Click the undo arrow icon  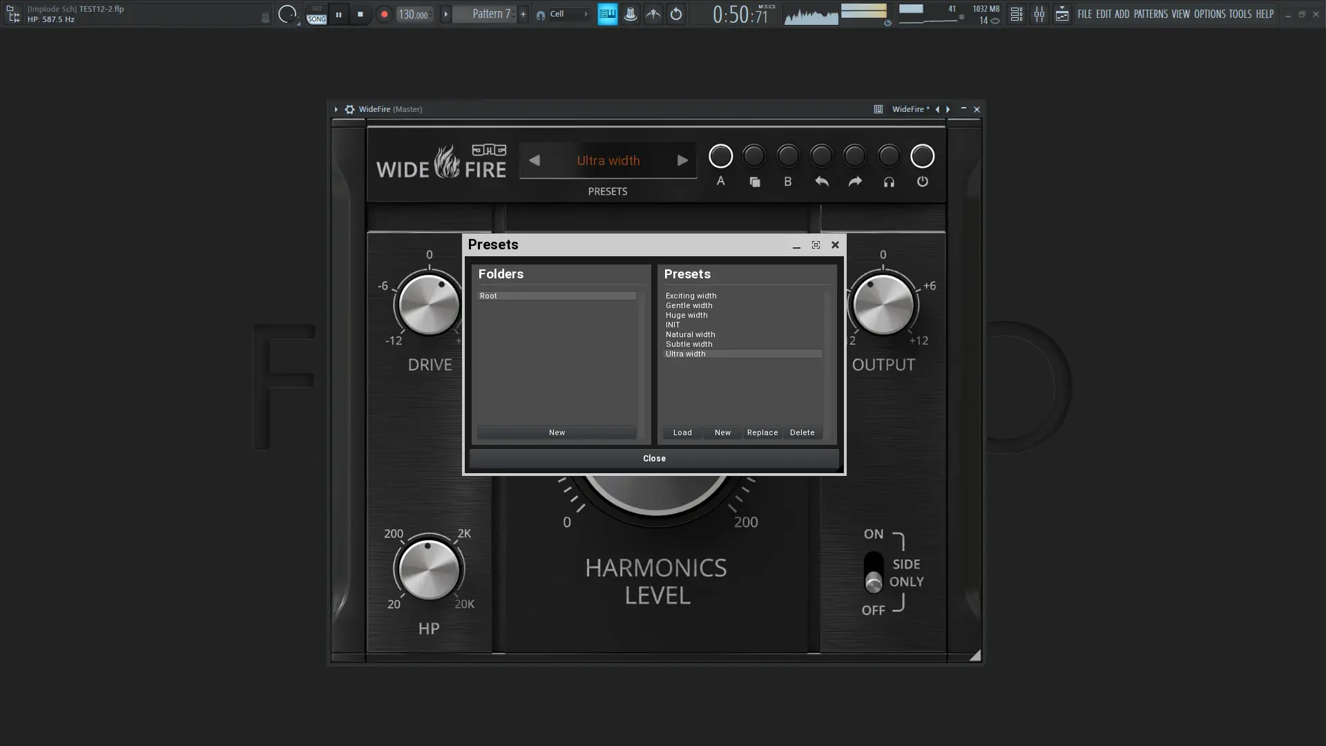[821, 182]
